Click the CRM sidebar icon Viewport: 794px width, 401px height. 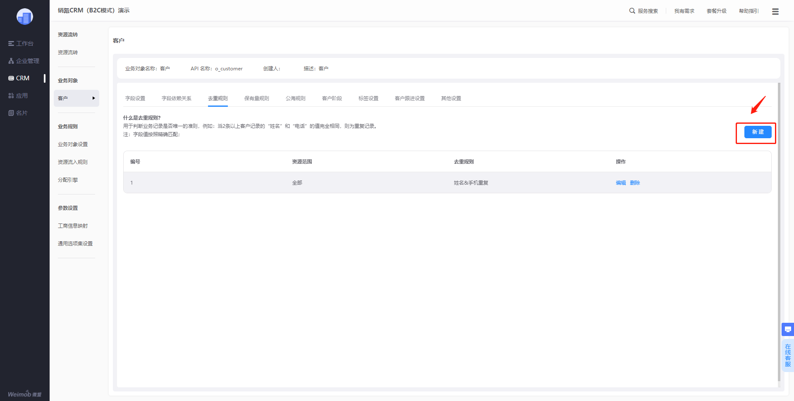[11, 78]
